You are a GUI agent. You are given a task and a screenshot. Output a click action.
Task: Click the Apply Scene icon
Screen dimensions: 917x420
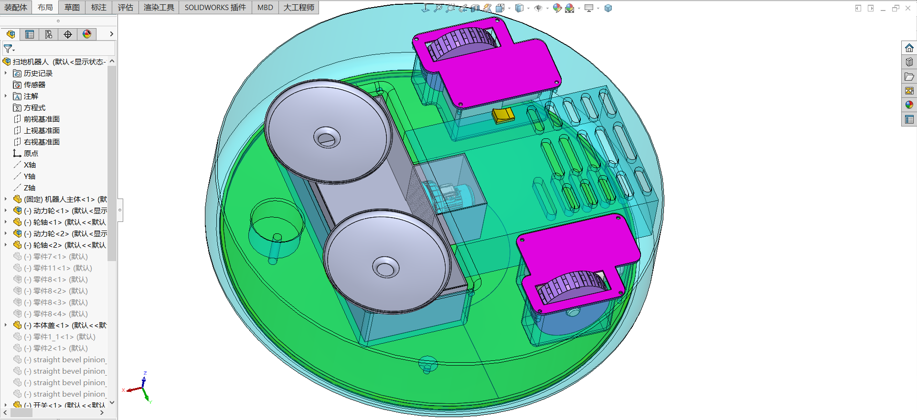(x=570, y=8)
